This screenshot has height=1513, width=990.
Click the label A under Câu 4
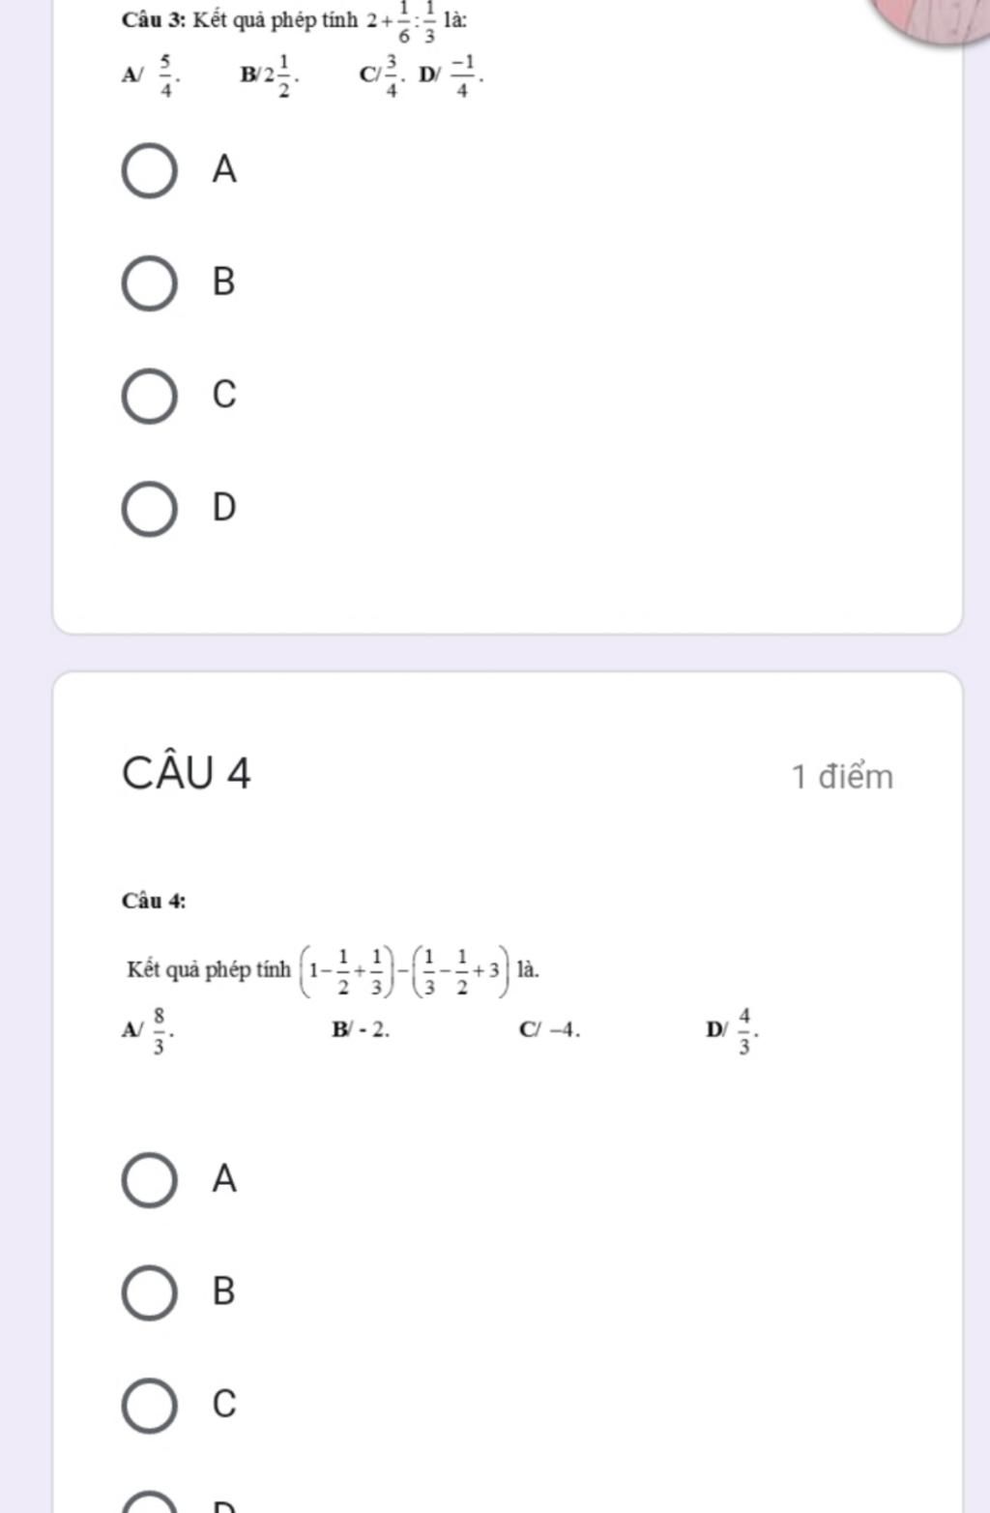tap(224, 1179)
